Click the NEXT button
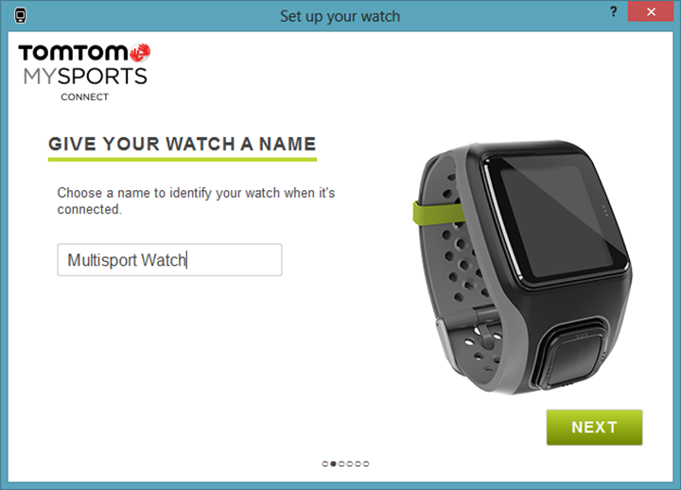681x490 pixels. tap(594, 427)
